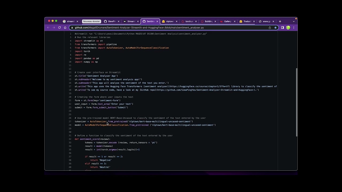Share this page using the share icon
Viewport: 342px width, 192px height.
pos(270,27)
